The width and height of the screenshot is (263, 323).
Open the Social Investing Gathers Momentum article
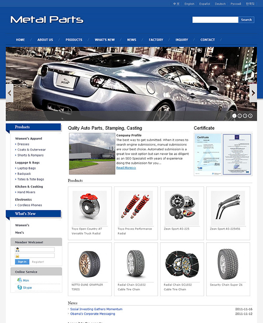coord(96,309)
